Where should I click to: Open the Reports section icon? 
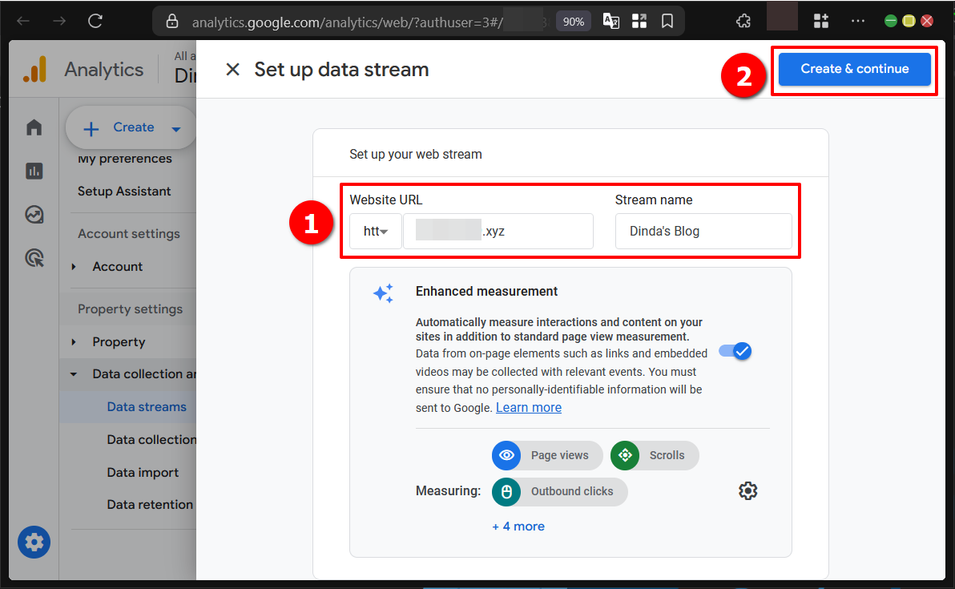coord(33,171)
